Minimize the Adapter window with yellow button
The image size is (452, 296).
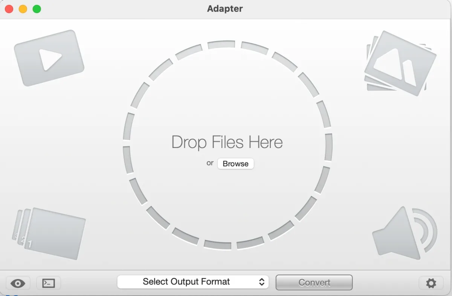pos(23,9)
